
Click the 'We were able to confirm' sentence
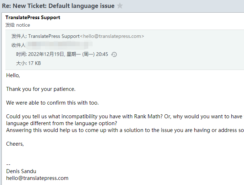tap(52, 103)
